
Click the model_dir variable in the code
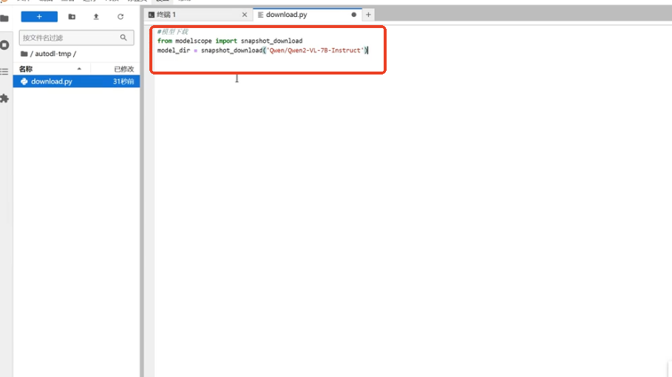[x=173, y=50]
